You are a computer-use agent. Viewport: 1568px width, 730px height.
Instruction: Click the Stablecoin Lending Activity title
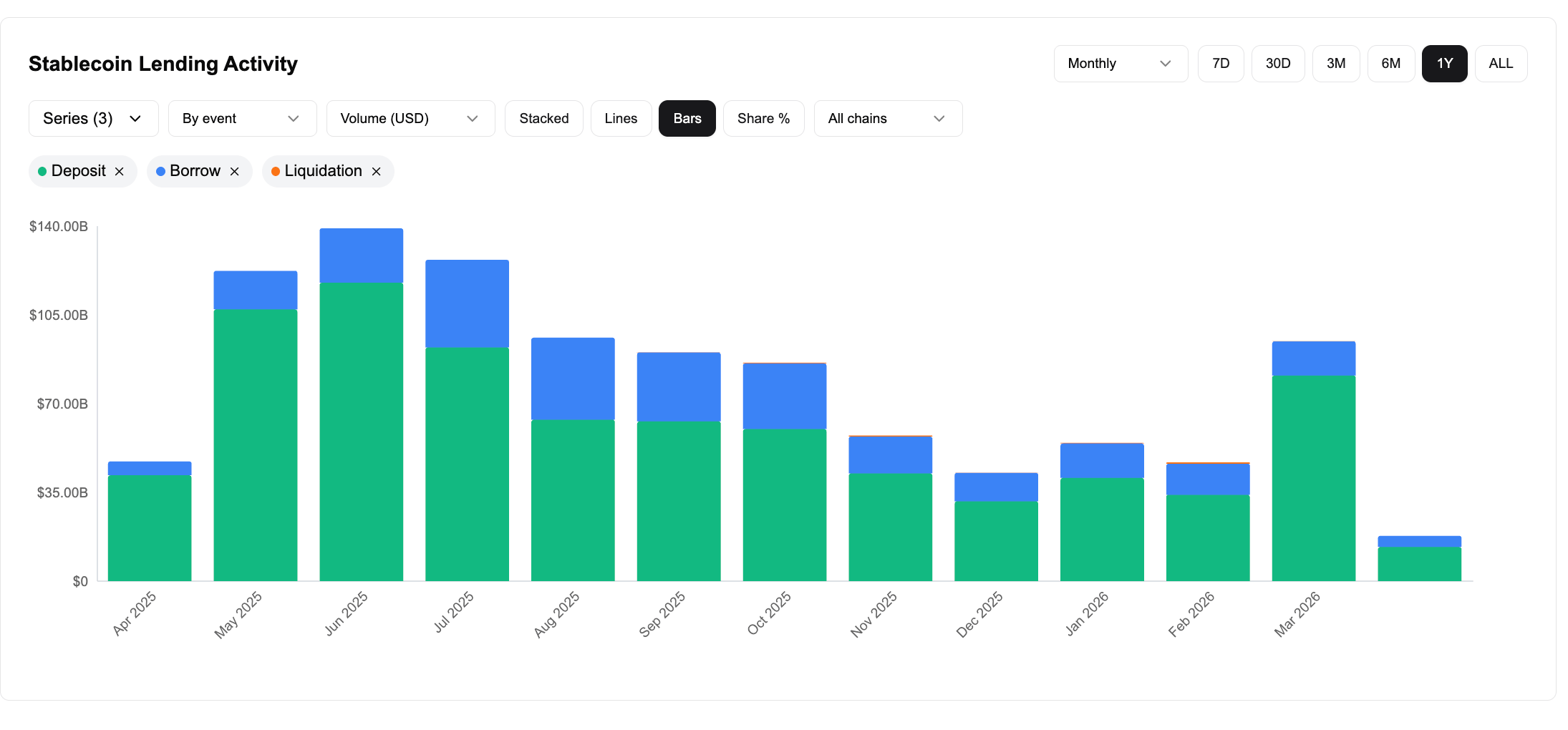163,64
